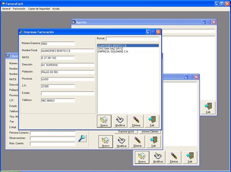Click Eliminar icon in the Clientes window
Image resolution: width=231 pixels, height=172 pixels.
(137, 141)
